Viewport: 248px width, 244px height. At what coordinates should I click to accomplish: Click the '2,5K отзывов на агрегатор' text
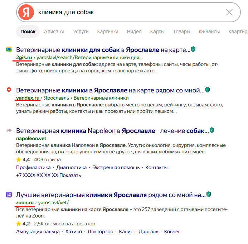pyautogui.click(x=64, y=224)
